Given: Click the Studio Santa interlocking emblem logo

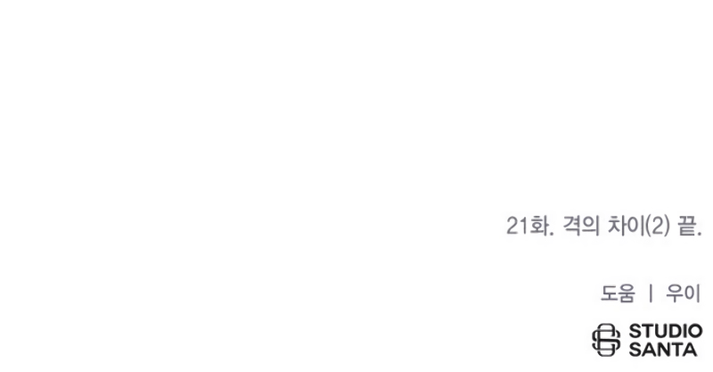Looking at the screenshot, I should click(606, 340).
